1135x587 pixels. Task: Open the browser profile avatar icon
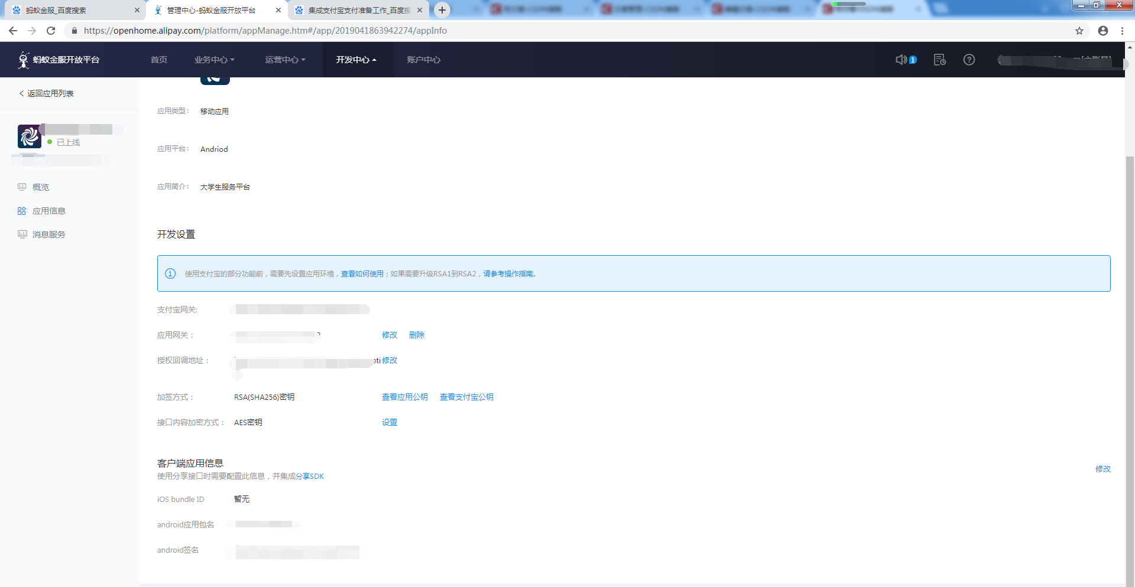1103,31
